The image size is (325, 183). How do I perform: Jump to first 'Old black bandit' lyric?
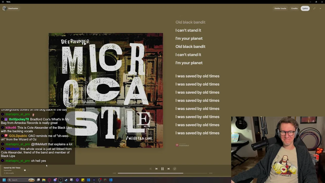tap(190, 22)
